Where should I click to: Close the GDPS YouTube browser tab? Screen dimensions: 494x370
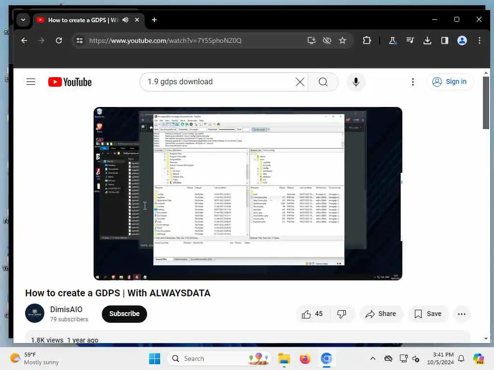pos(137,20)
